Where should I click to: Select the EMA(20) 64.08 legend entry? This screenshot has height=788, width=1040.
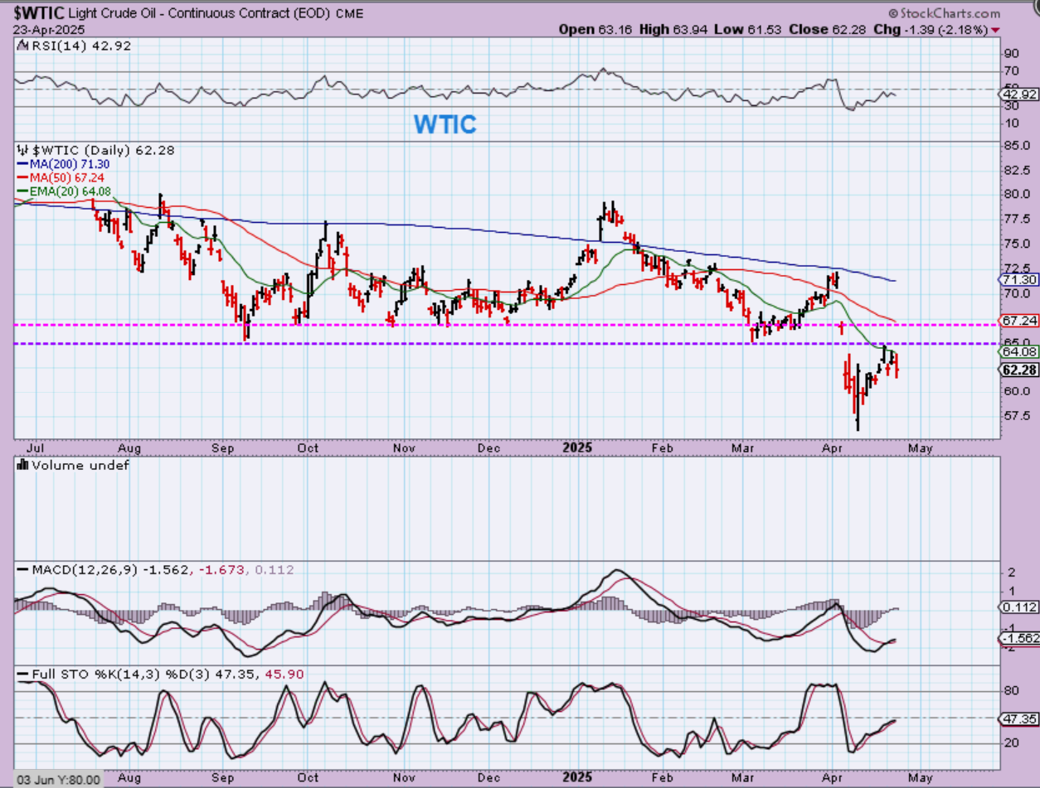pyautogui.click(x=63, y=191)
